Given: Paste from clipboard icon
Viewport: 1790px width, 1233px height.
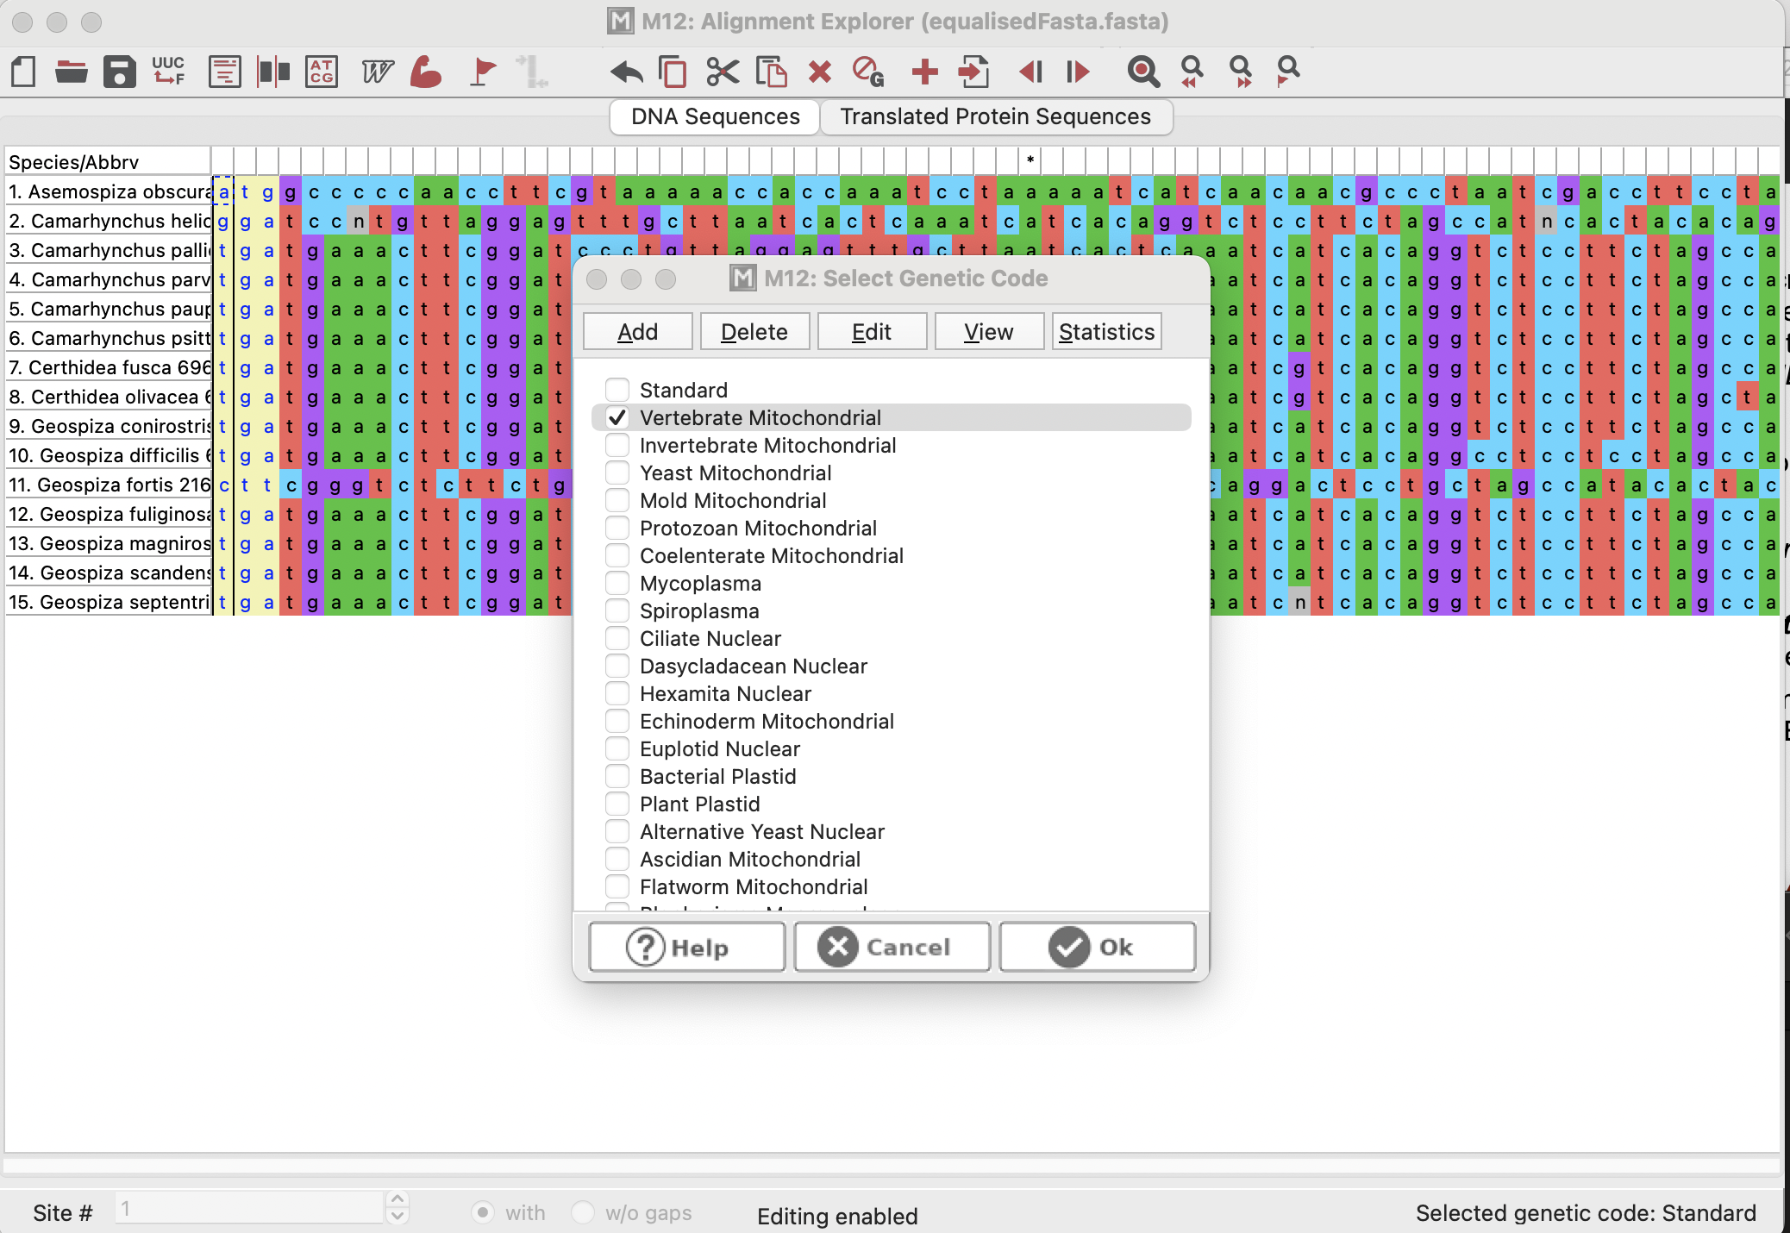Looking at the screenshot, I should (771, 72).
